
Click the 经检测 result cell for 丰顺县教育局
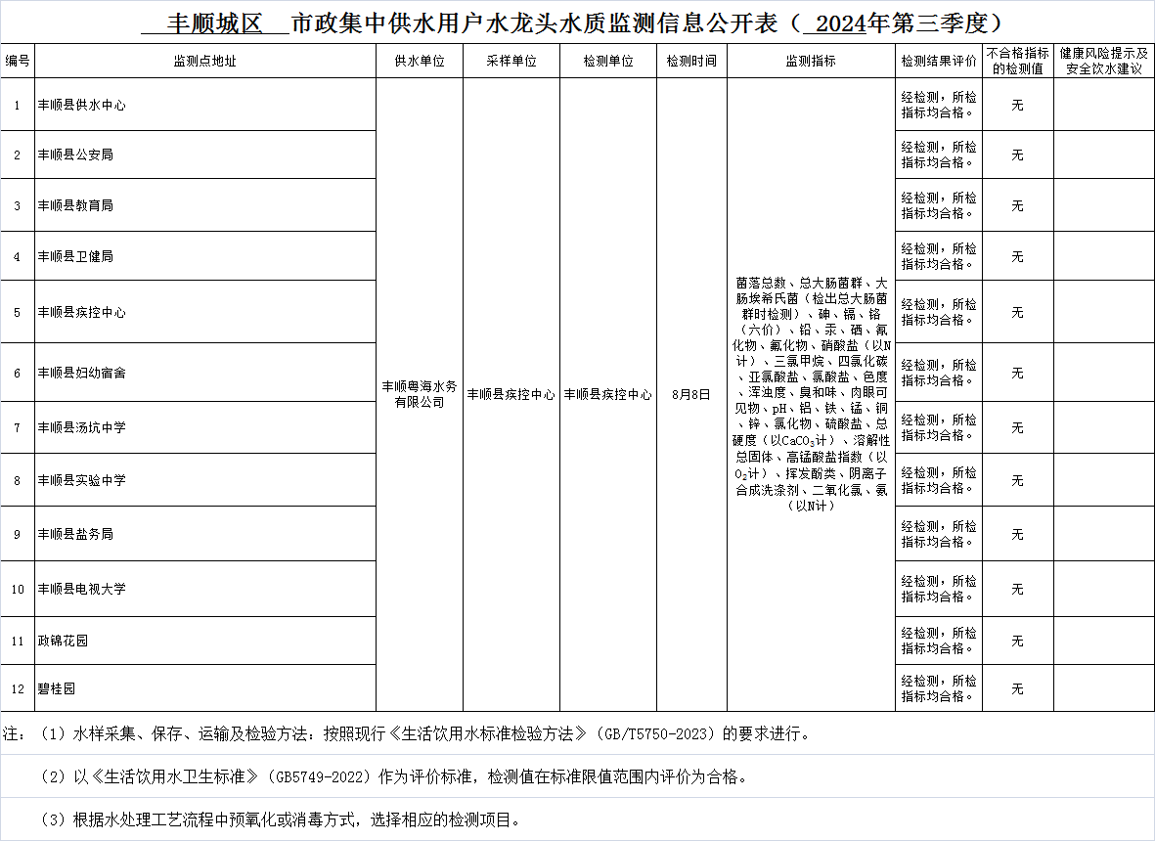point(939,205)
